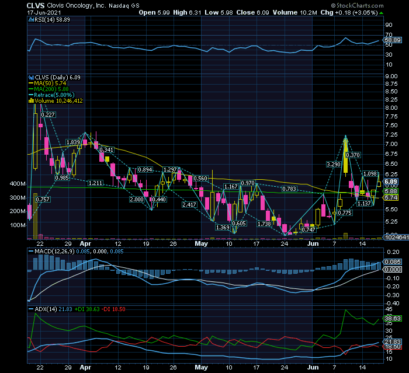Click the 0.227 retracement label
409x373 pixels.
tap(48, 114)
